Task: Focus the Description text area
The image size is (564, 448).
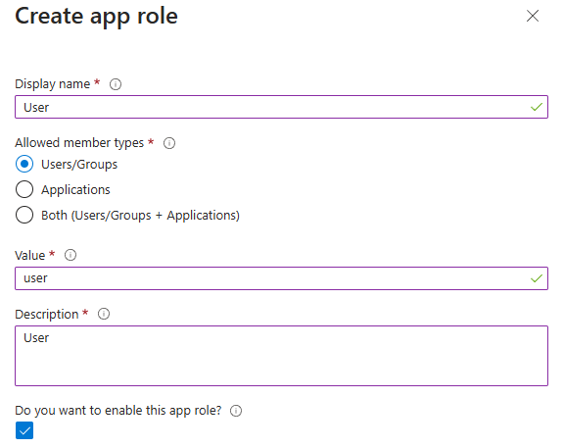Action: click(x=281, y=356)
